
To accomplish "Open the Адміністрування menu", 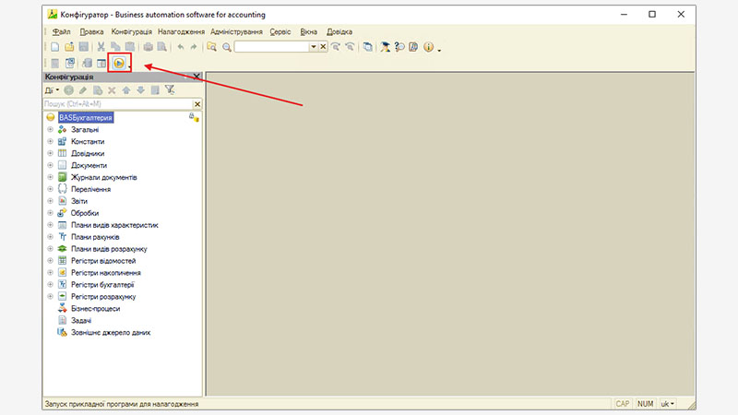I will pyautogui.click(x=236, y=31).
